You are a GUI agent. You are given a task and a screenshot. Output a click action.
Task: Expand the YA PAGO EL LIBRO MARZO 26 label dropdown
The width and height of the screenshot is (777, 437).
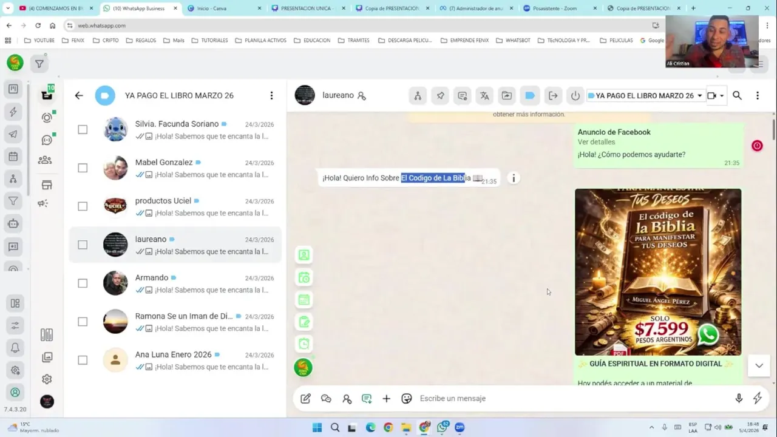pos(645,95)
